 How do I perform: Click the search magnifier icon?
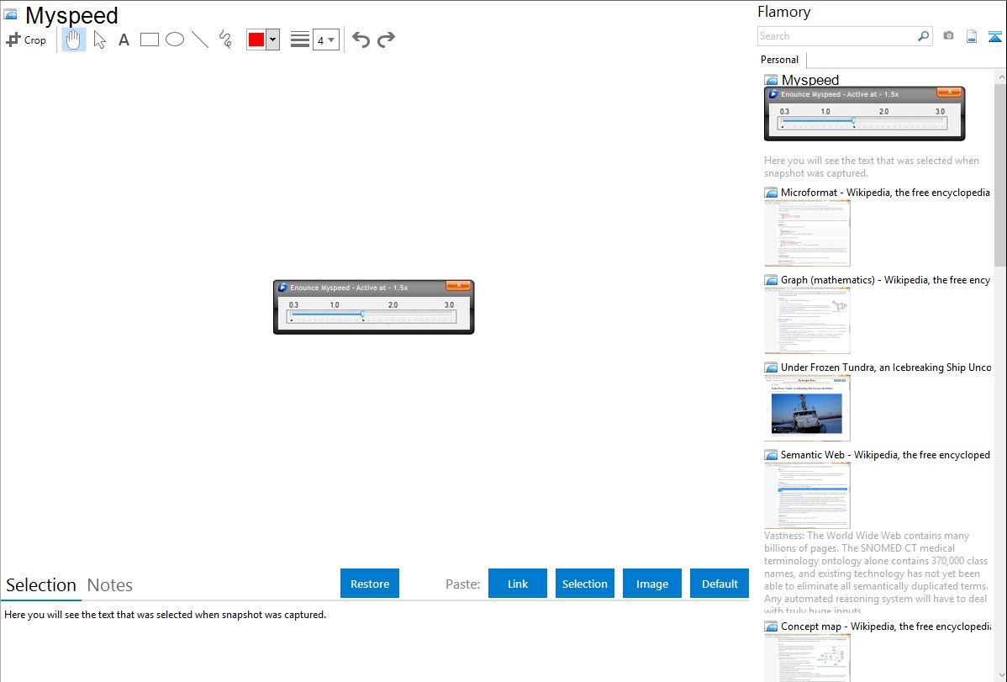[x=924, y=36]
